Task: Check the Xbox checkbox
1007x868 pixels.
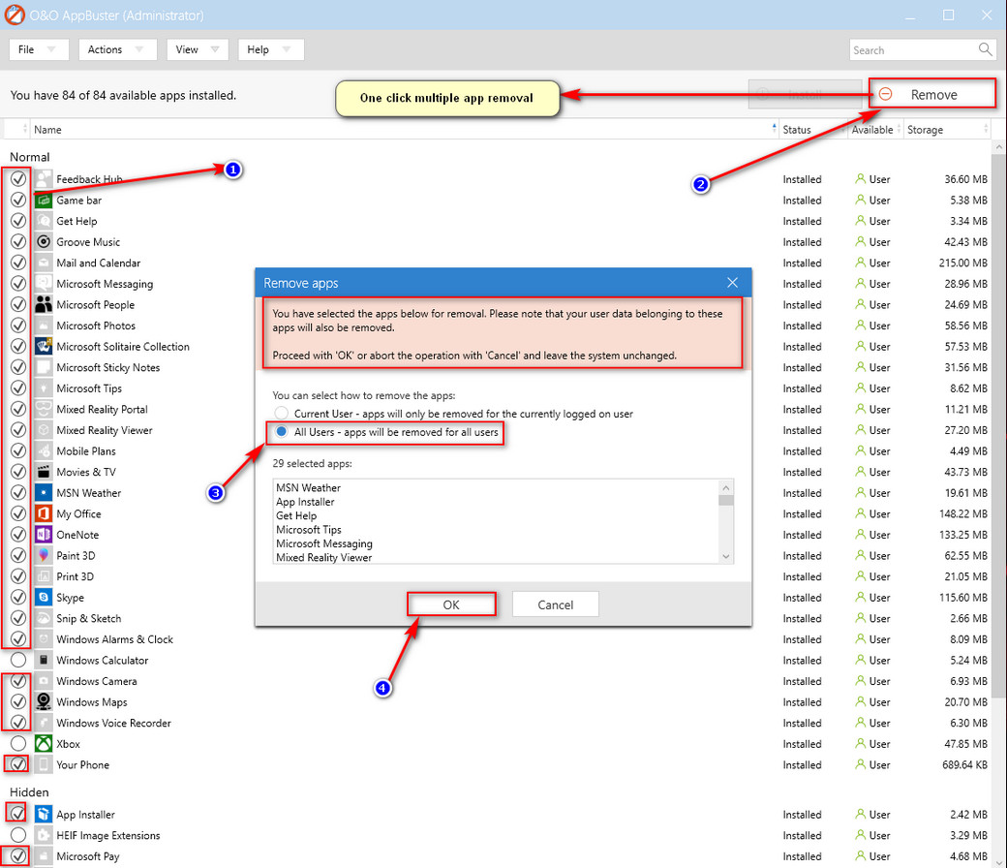Action: point(18,743)
